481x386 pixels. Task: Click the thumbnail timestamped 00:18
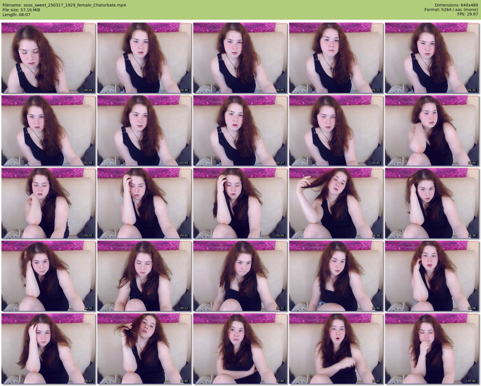48,58
